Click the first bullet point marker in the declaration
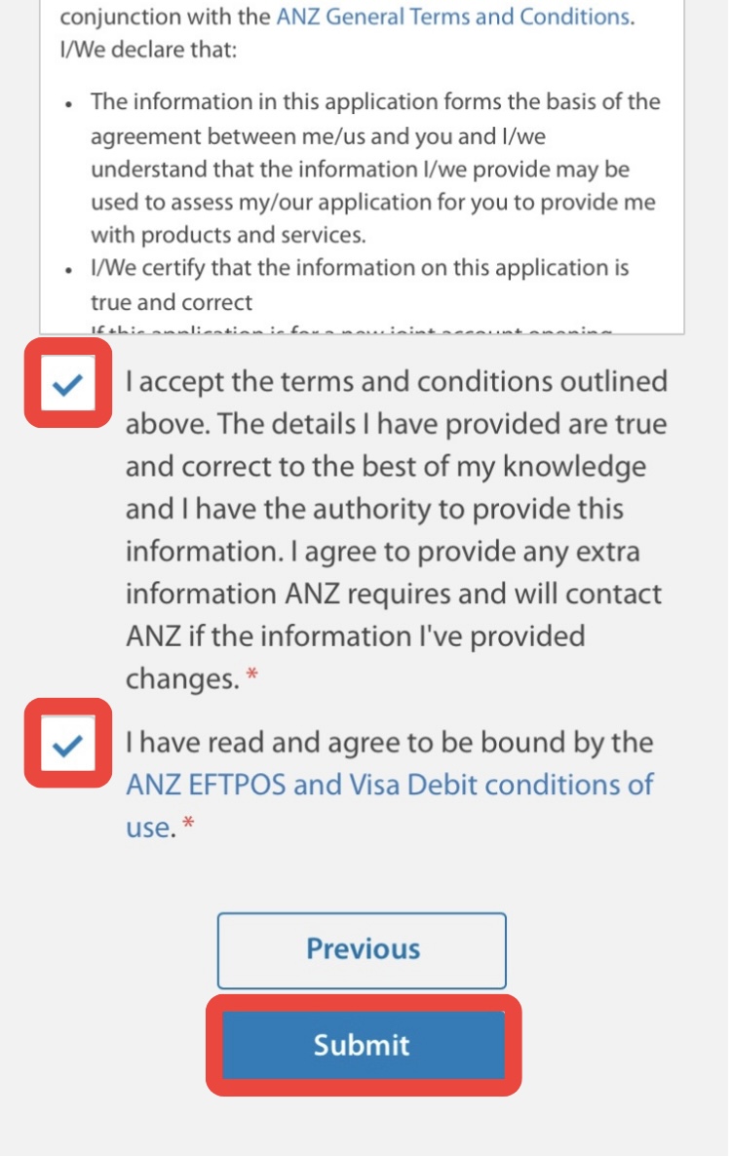 [x=67, y=103]
